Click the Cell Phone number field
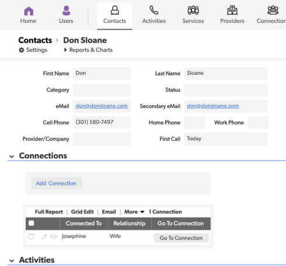The width and height of the screenshot is (286, 266). pyautogui.click(x=102, y=123)
